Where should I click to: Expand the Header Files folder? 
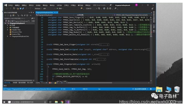pos(7,30)
